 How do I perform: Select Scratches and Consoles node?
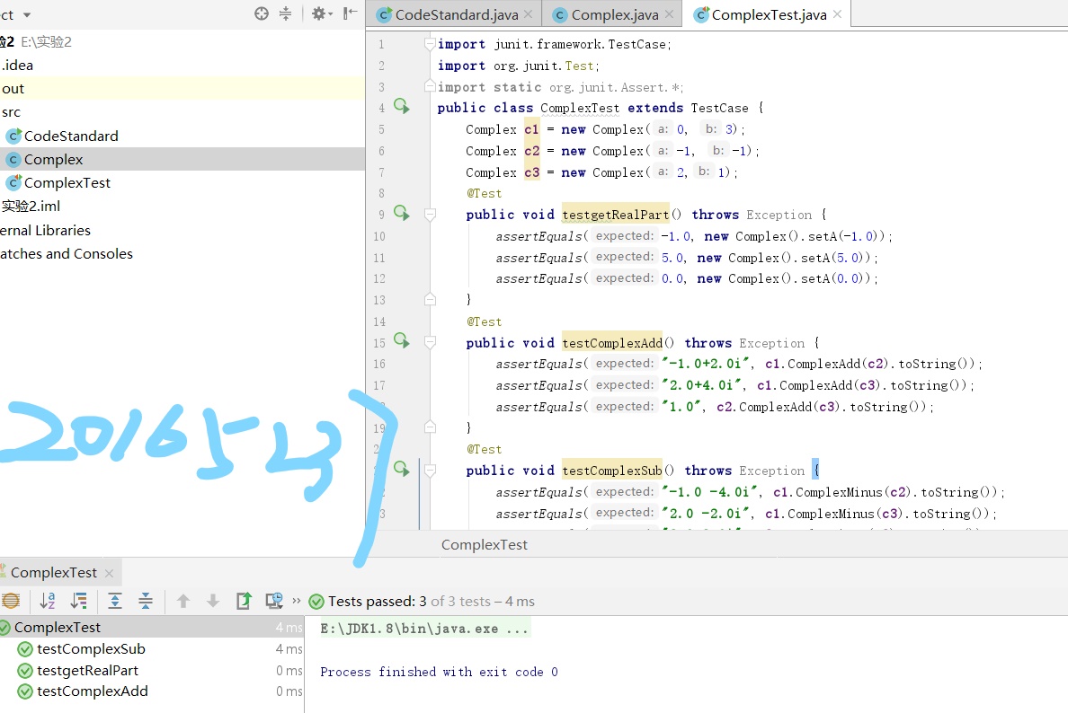[x=67, y=254]
